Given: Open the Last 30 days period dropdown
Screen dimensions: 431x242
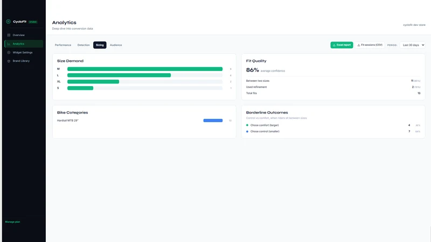Looking at the screenshot, I should 413,45.
